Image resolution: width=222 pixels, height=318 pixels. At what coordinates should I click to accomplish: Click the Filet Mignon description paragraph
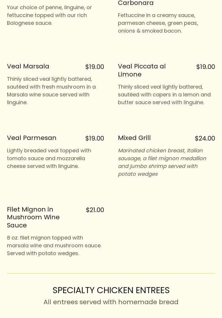(x=54, y=245)
